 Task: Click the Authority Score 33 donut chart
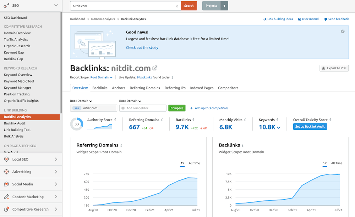tap(77, 124)
